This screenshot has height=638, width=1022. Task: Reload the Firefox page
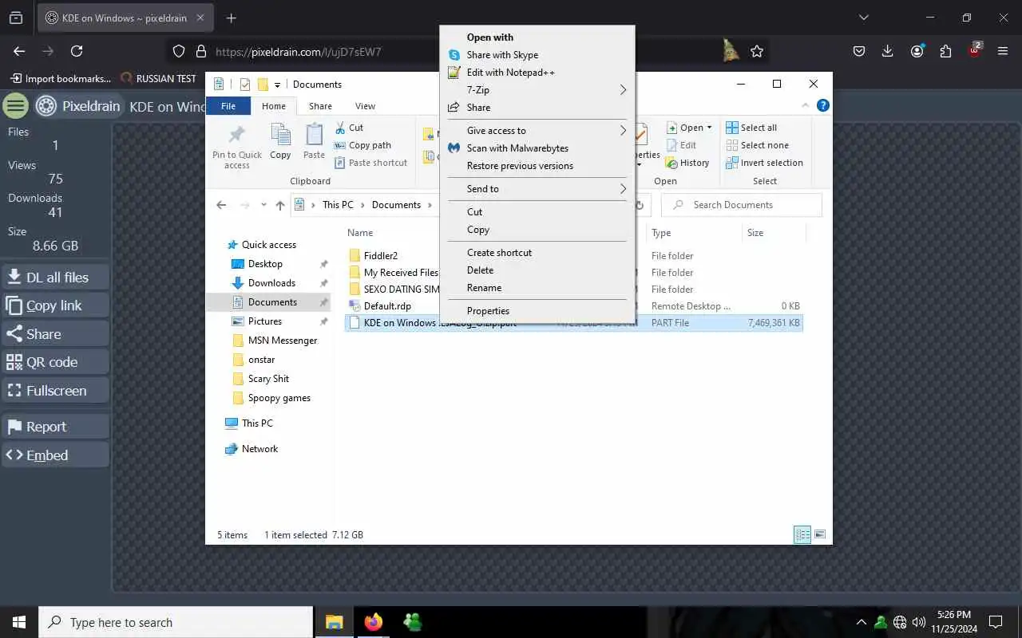[x=77, y=51]
